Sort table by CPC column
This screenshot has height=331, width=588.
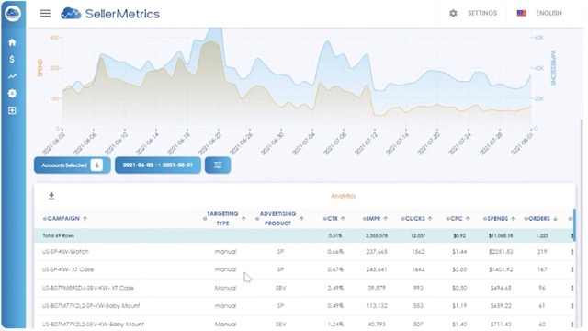(x=458, y=219)
